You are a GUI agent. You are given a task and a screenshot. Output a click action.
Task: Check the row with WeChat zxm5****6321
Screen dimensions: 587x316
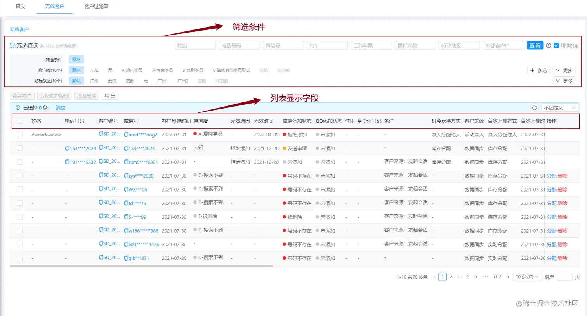(x=20, y=162)
